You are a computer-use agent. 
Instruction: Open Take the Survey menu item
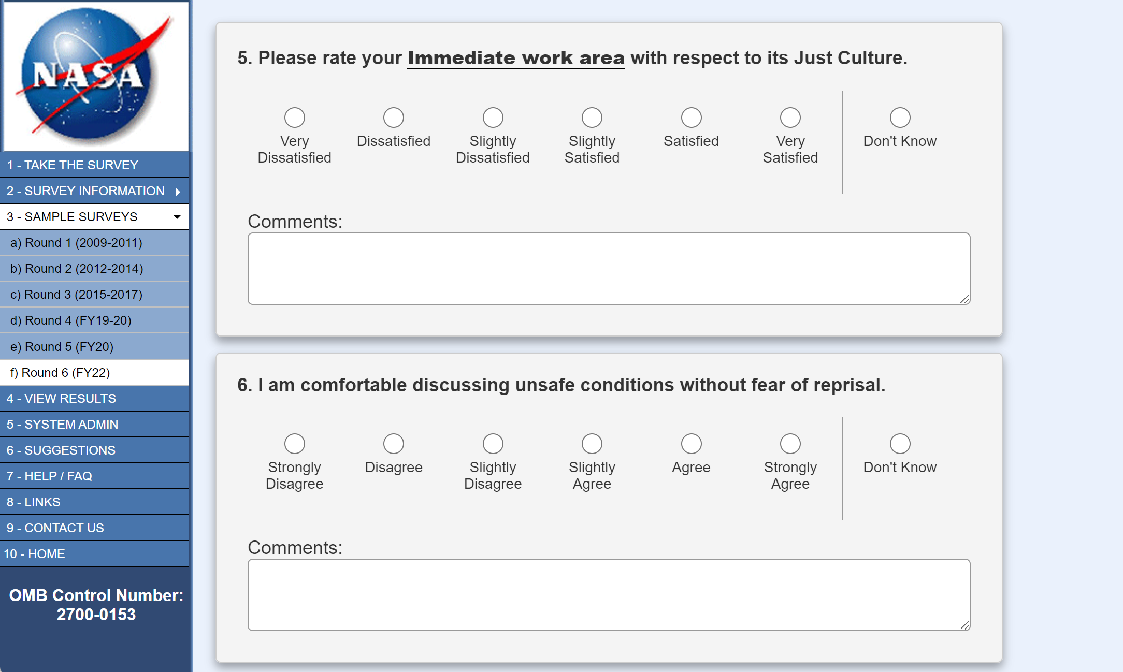tap(73, 165)
